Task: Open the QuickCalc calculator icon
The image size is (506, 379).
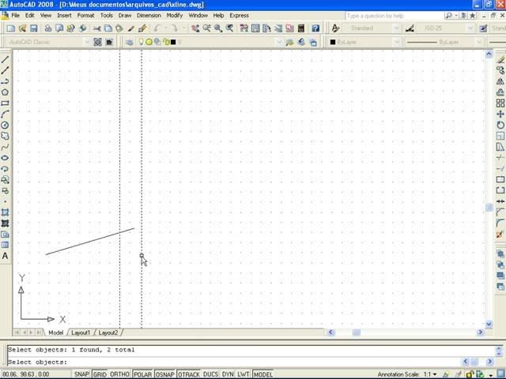Action: 301,28
